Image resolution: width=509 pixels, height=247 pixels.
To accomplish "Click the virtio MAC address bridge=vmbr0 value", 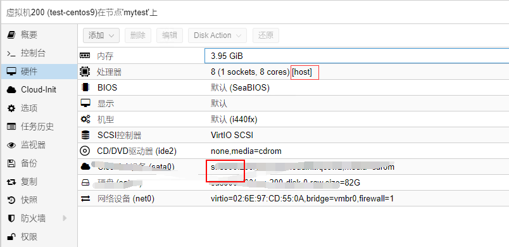I will (x=302, y=199).
